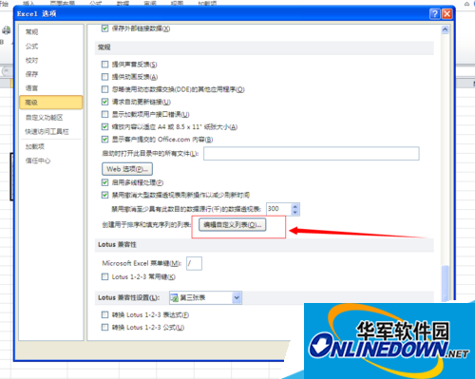Click the scrollbar up arrow in options pane
Viewport: 475px width, 379px height.
coord(445,30)
